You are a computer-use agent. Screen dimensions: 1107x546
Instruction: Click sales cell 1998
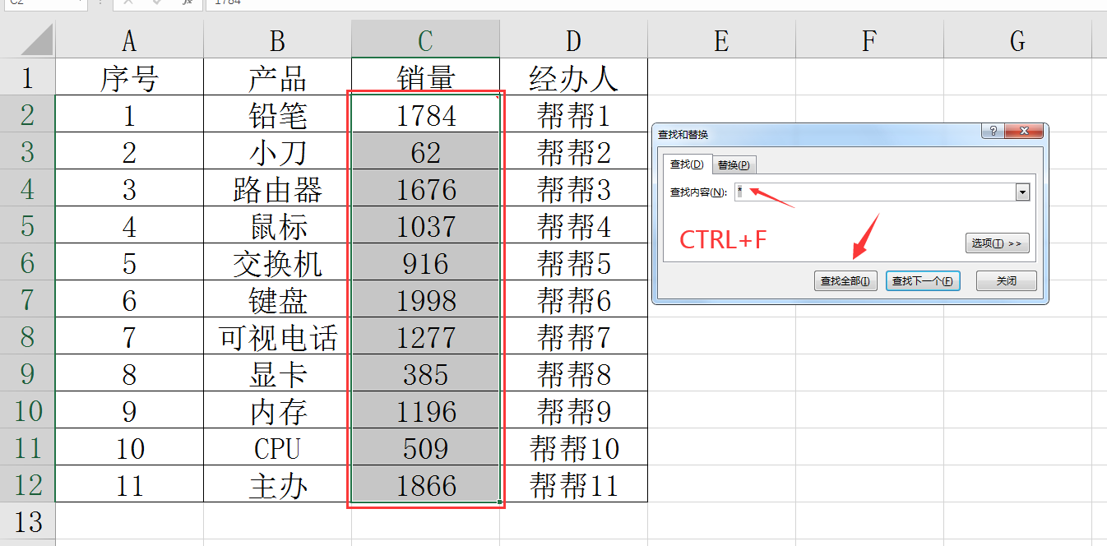point(425,298)
